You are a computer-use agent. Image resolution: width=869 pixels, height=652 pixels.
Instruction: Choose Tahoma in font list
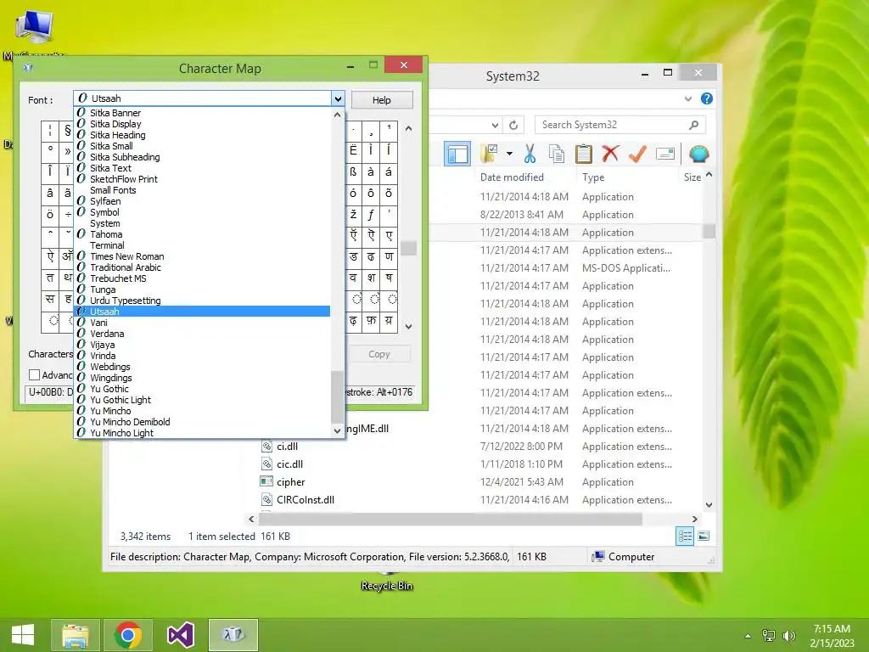106,234
